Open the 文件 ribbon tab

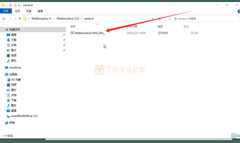tap(6, 11)
